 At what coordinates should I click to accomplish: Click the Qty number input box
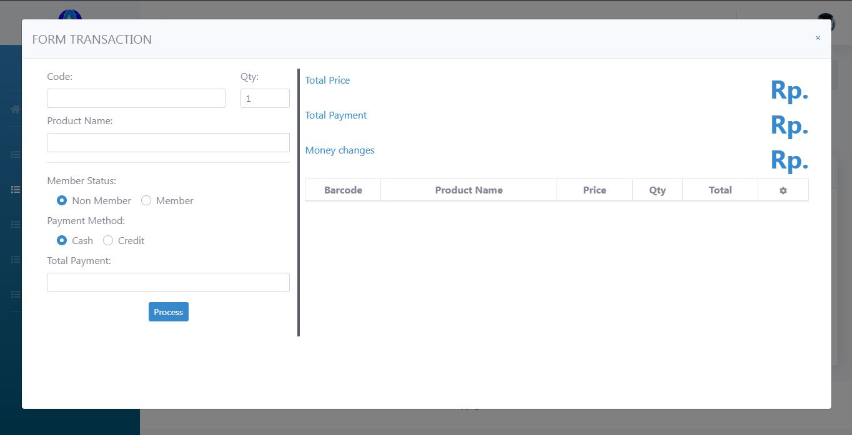coord(265,99)
